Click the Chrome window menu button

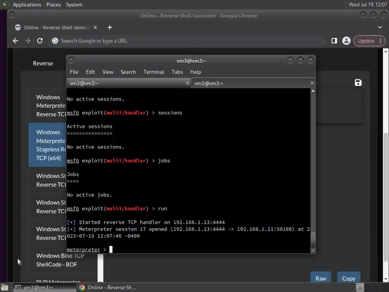click(12, 15)
